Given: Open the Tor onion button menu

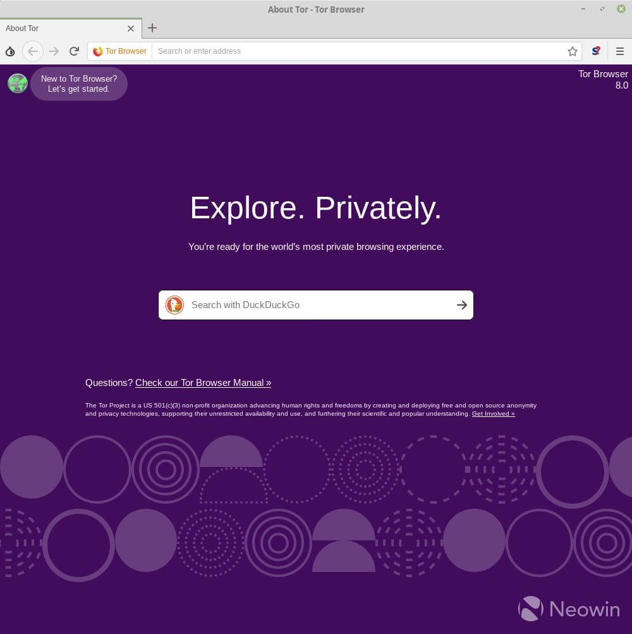Looking at the screenshot, I should point(10,51).
